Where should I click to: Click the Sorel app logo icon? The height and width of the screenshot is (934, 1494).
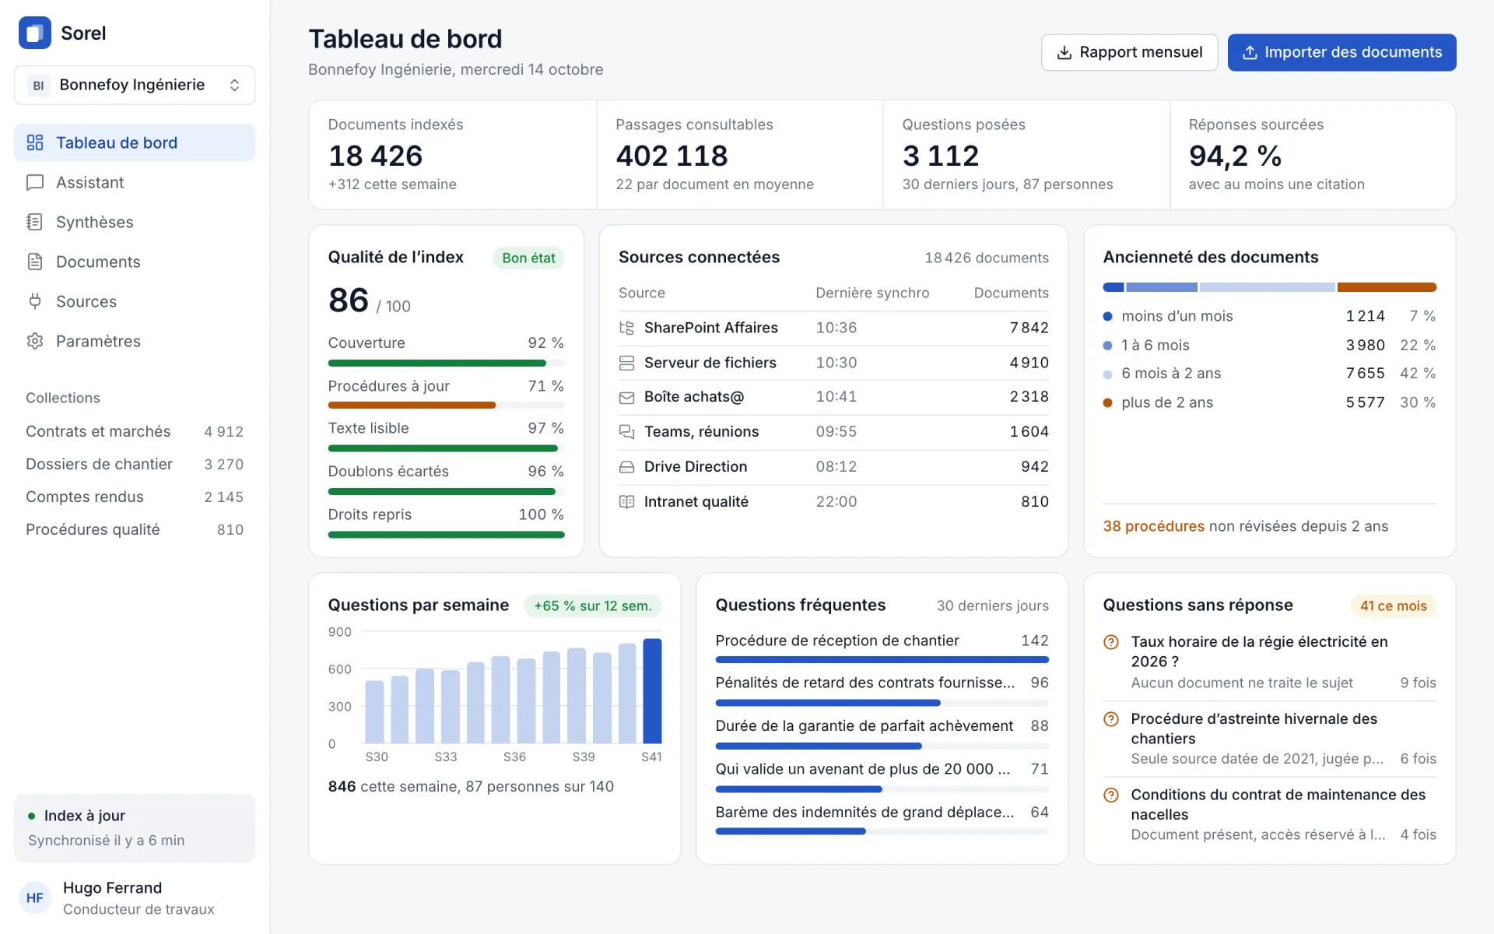click(x=34, y=33)
